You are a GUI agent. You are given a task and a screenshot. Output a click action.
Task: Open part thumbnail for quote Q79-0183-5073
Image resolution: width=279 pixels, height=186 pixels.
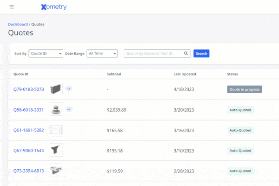tap(56, 89)
